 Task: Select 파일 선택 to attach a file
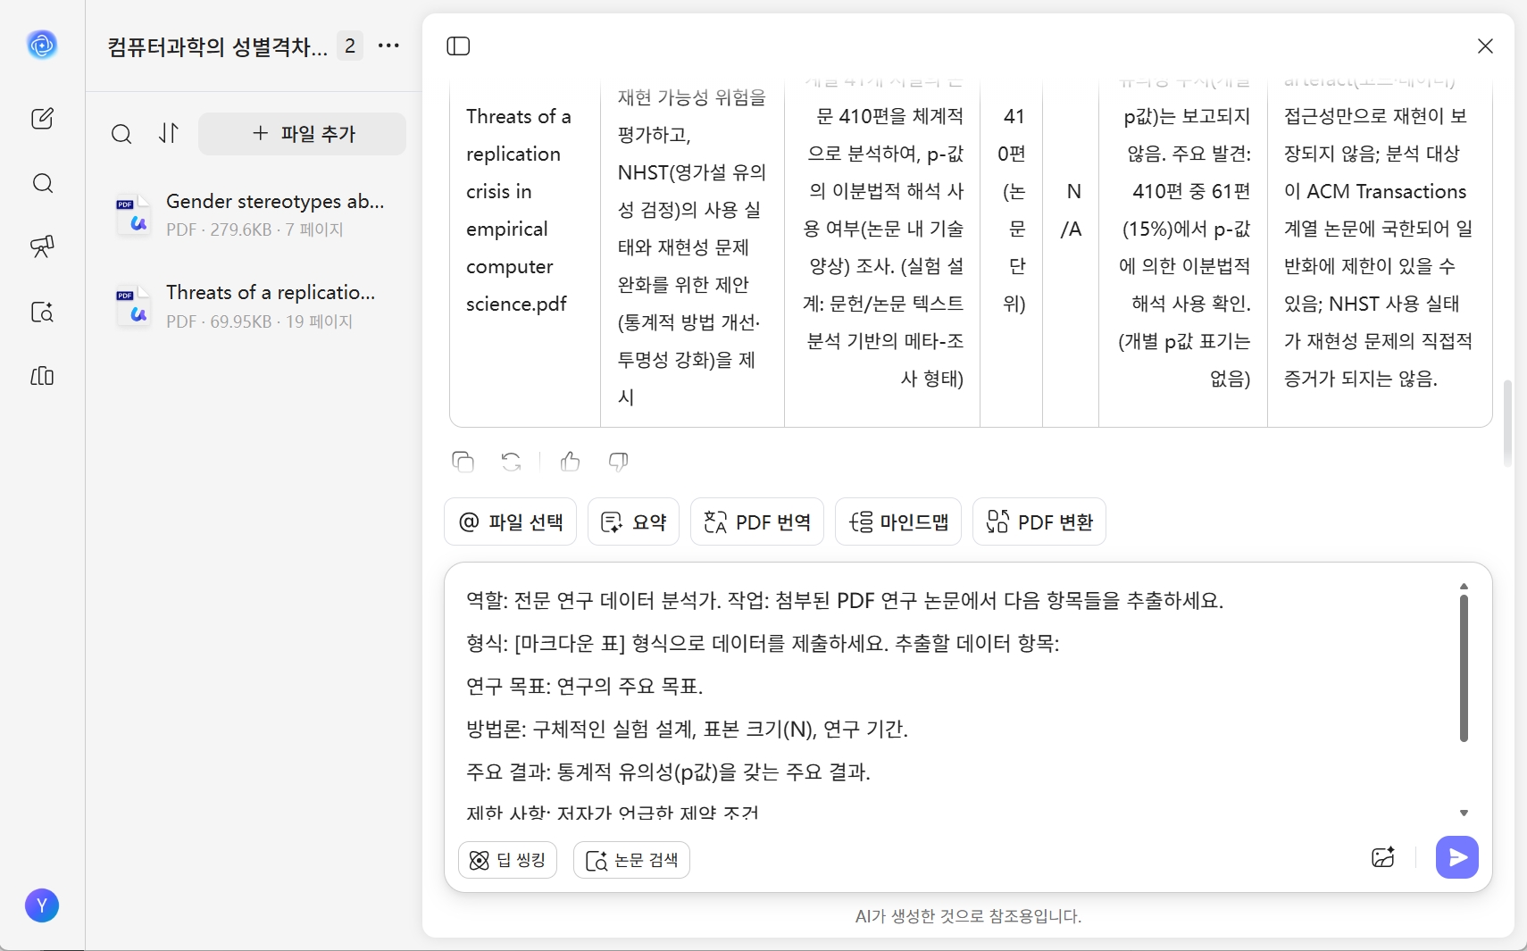510,521
